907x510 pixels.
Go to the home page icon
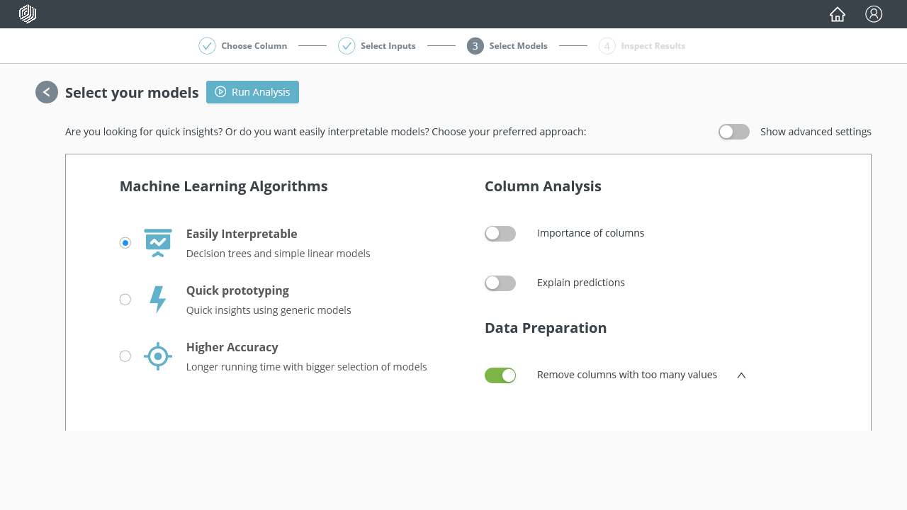(x=838, y=14)
